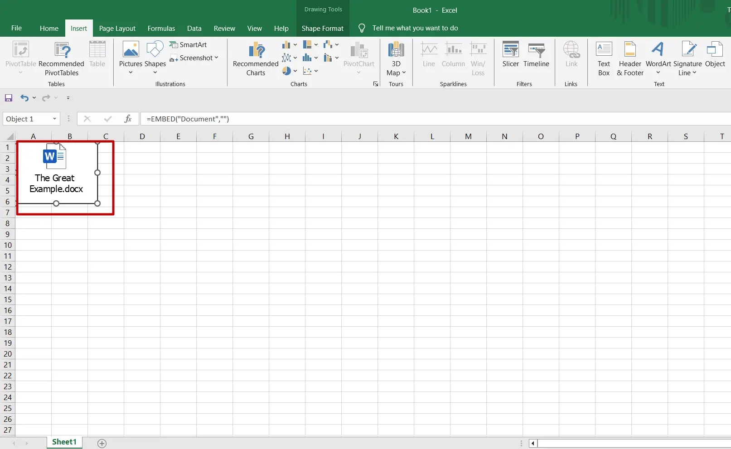Select the Sheet1 tab at the bottom
Screen dimensions: 731x449
(64, 442)
